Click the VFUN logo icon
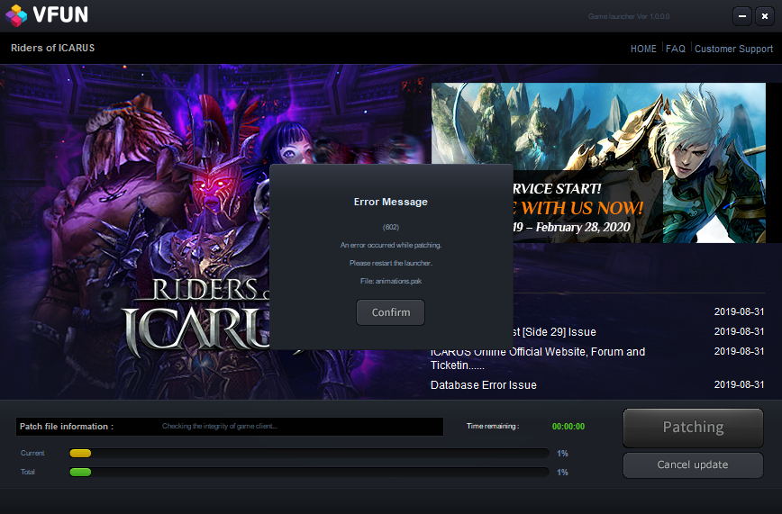 16,15
